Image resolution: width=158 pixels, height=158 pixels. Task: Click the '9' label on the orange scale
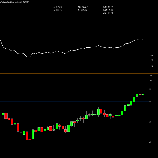(151, 76)
